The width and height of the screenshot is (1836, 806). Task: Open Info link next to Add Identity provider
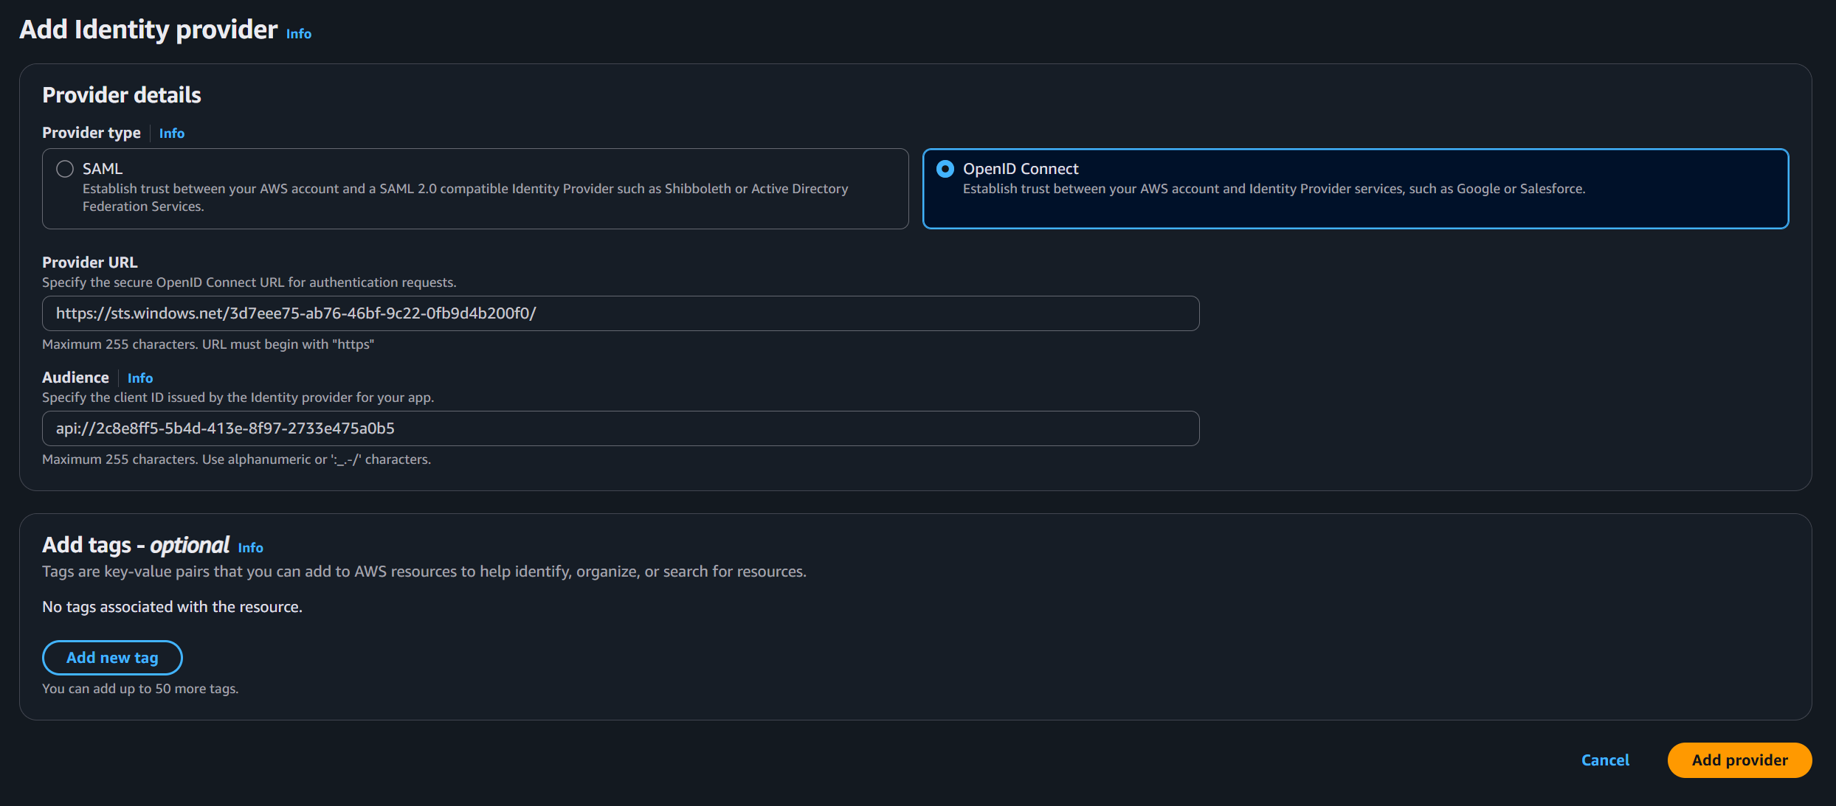tap(299, 34)
